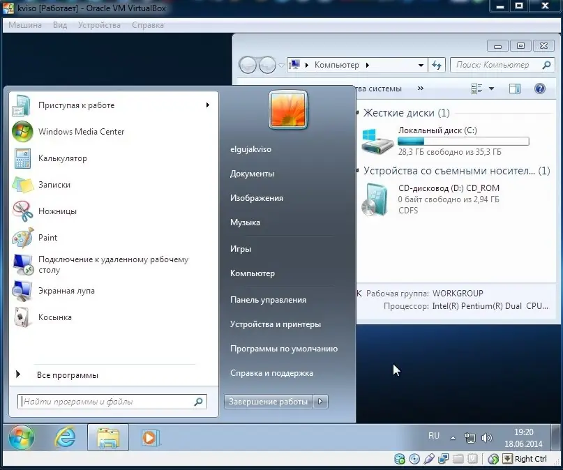Click the Windows Start orb
563x470 pixels.
click(22, 437)
